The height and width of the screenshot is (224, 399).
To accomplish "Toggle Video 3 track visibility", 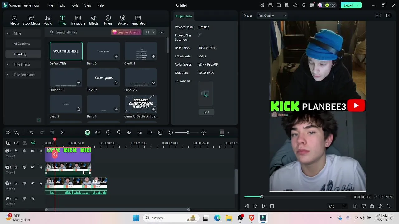I will [x=33, y=151].
